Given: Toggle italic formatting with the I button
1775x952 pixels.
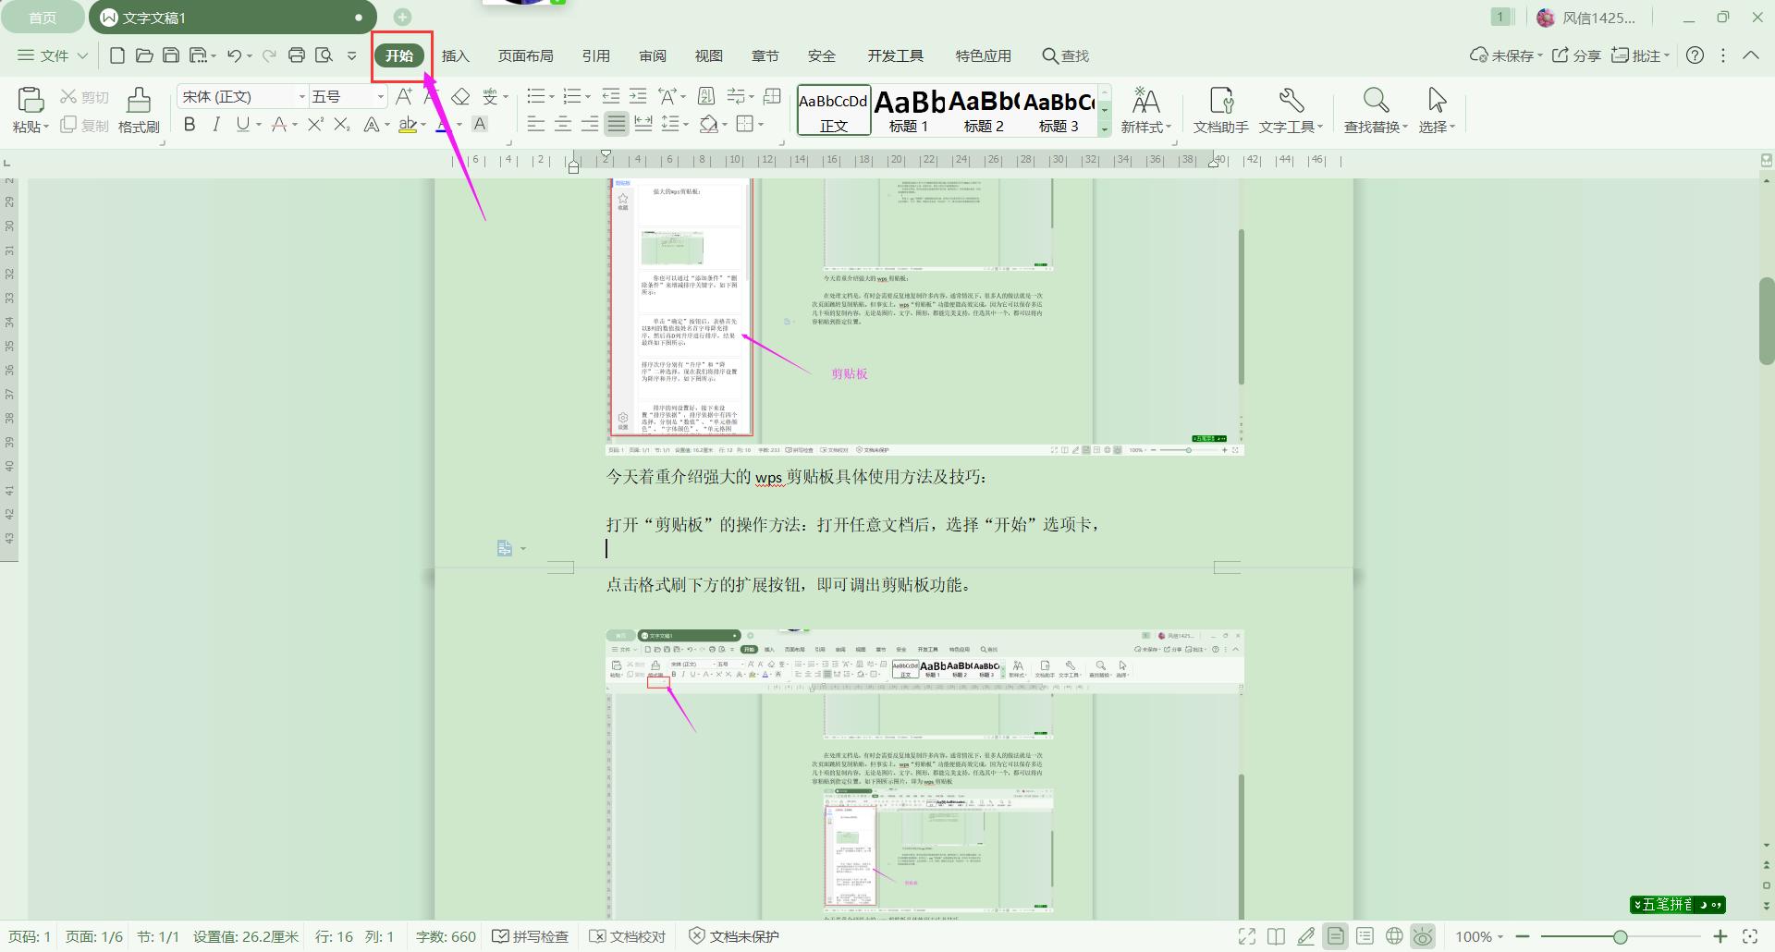Looking at the screenshot, I should [216, 124].
